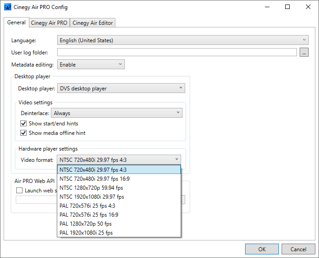Uncheck Show media offline hint
Image resolution: width=319 pixels, height=258 pixels.
23,133
